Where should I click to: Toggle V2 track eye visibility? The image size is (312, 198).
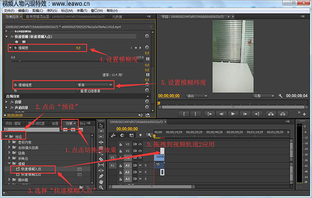140,151
